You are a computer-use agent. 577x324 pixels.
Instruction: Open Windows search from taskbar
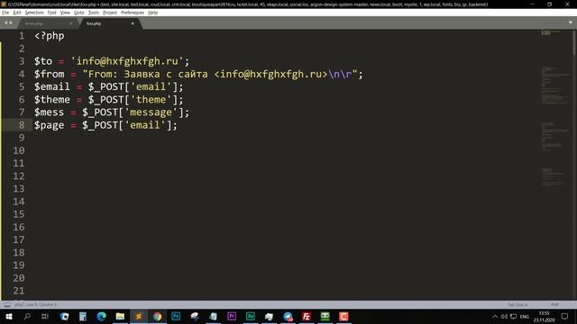pyautogui.click(x=27, y=316)
